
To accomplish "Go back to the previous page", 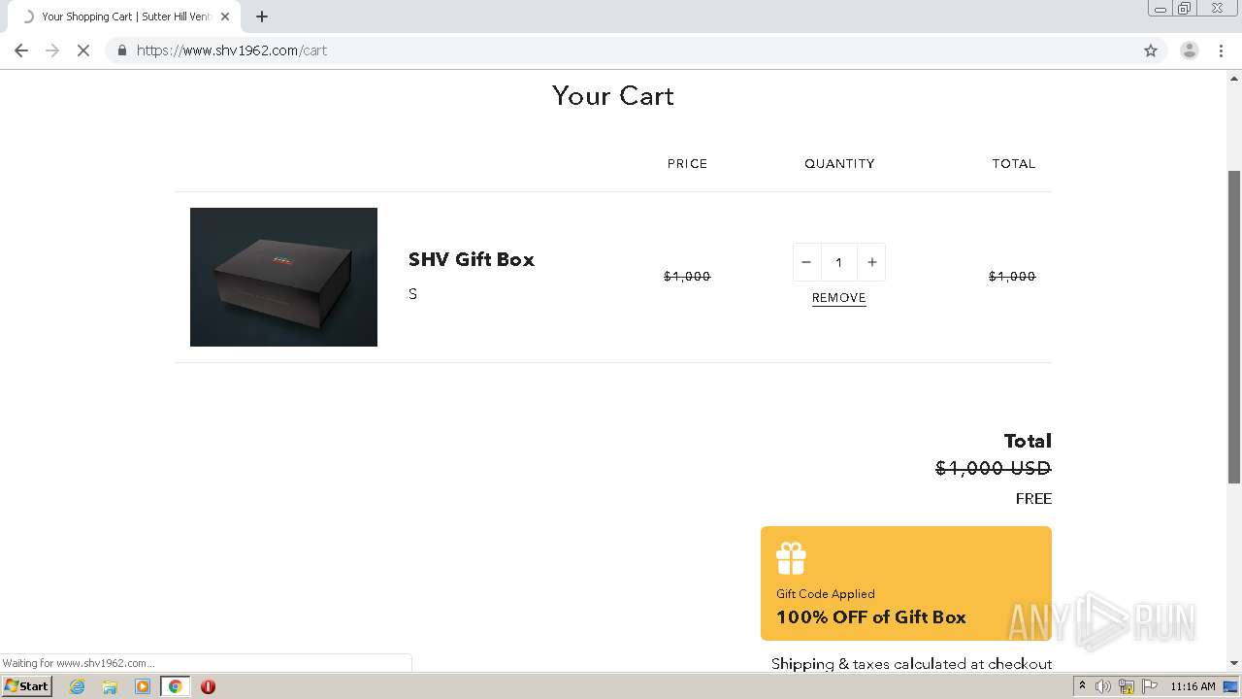I will [x=21, y=50].
